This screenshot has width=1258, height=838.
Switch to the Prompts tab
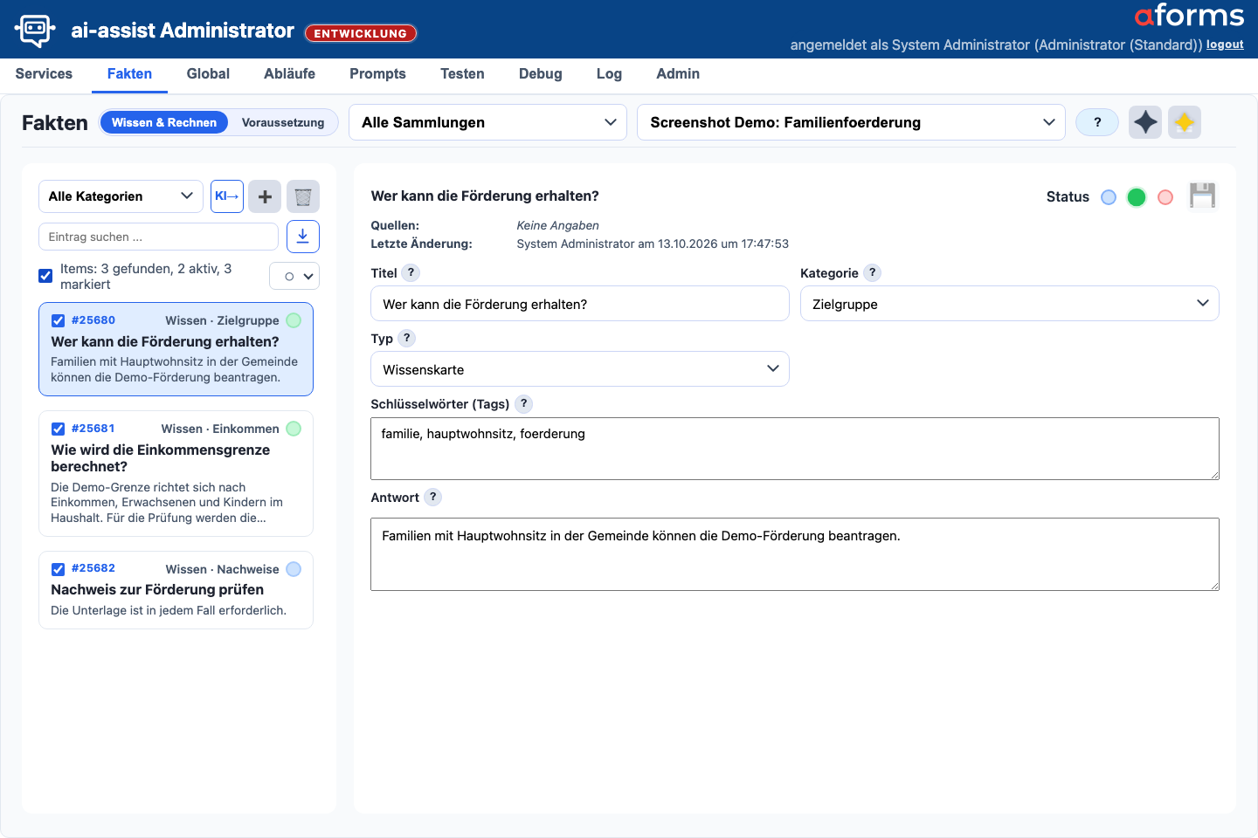pos(377,74)
